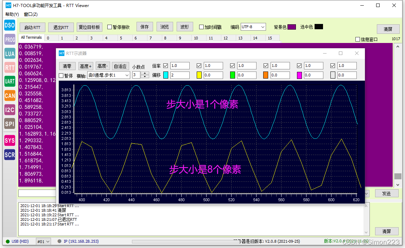This screenshot has height=248, width=405.
Task: Uncheck the magenta channel checkbox
Action: tap(299, 66)
